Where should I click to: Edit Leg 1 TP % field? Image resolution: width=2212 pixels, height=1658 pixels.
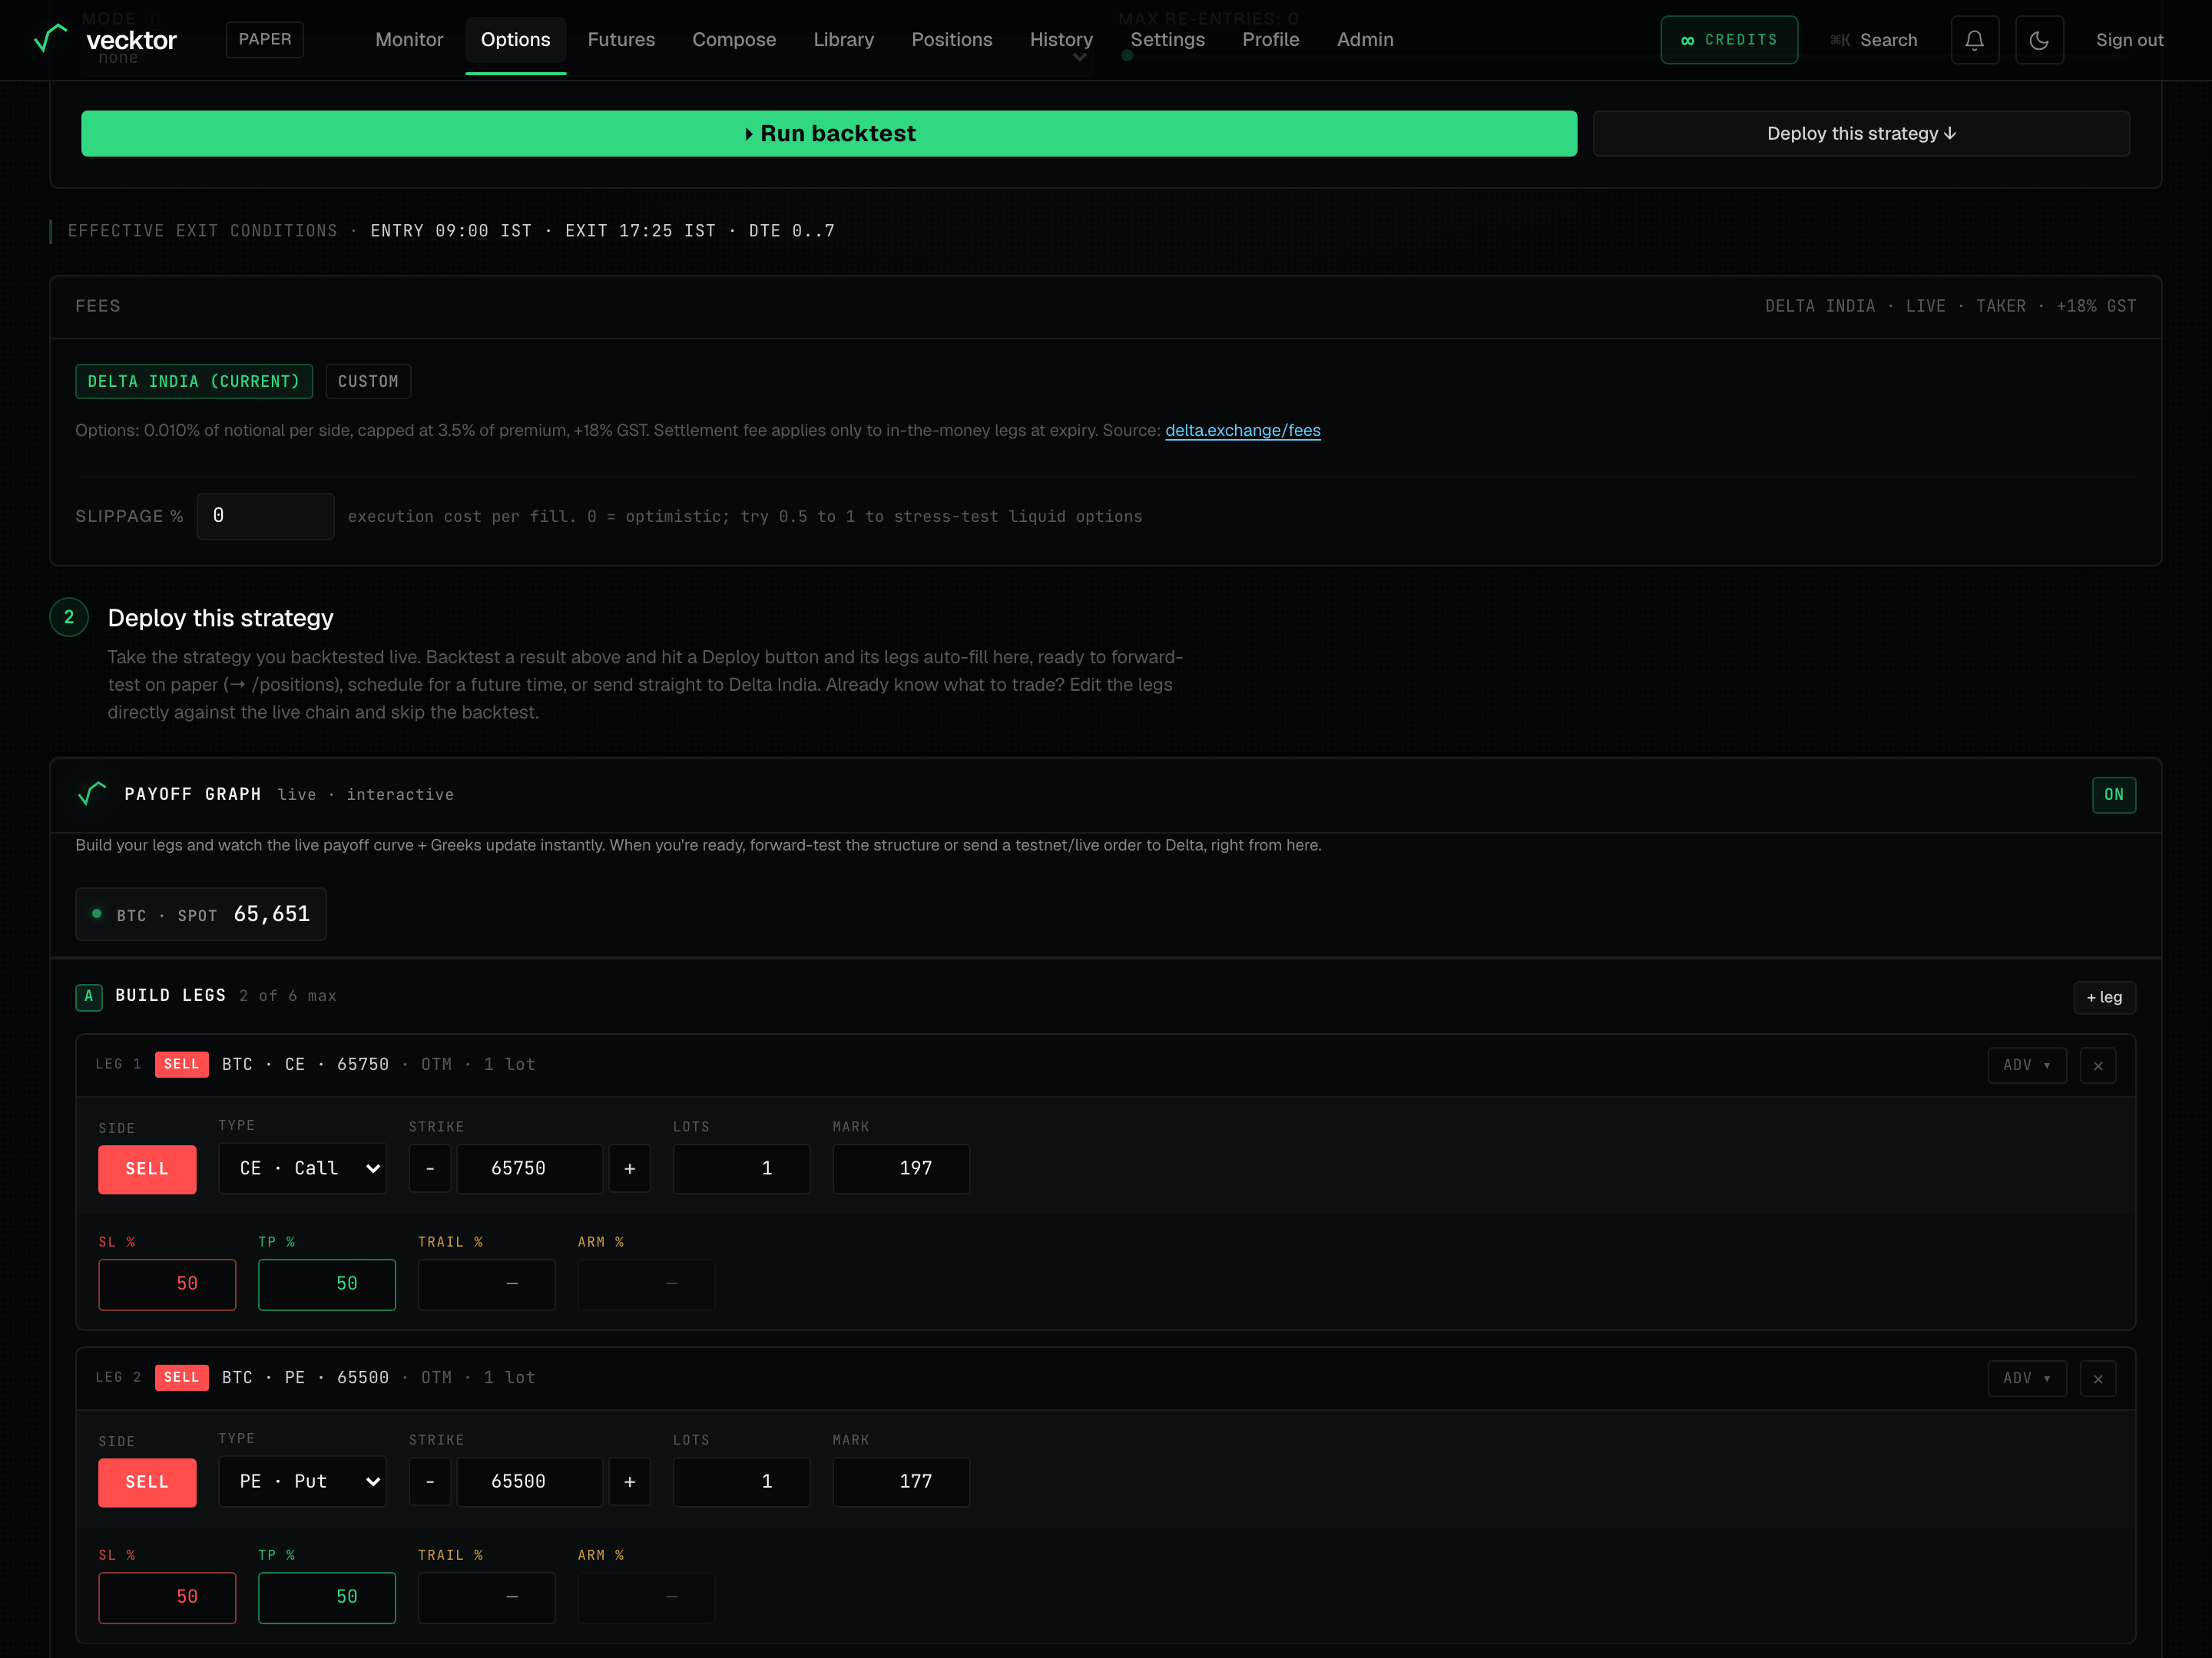coord(327,1284)
